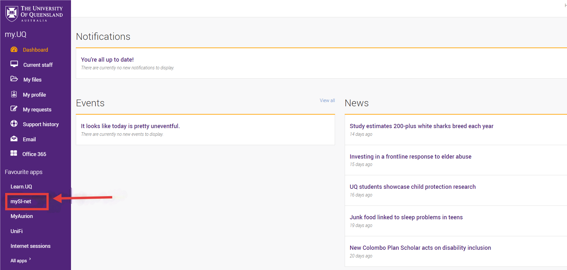
Task: Click the Notifications heading
Action: pyautogui.click(x=103, y=37)
